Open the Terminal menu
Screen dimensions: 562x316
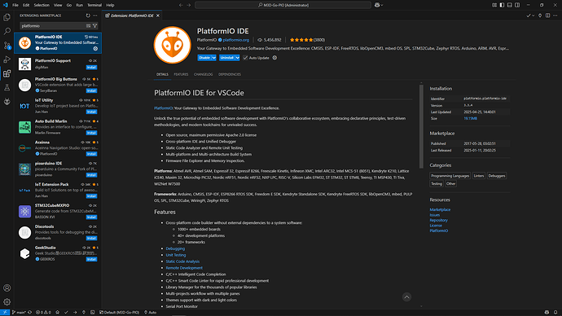(94, 5)
